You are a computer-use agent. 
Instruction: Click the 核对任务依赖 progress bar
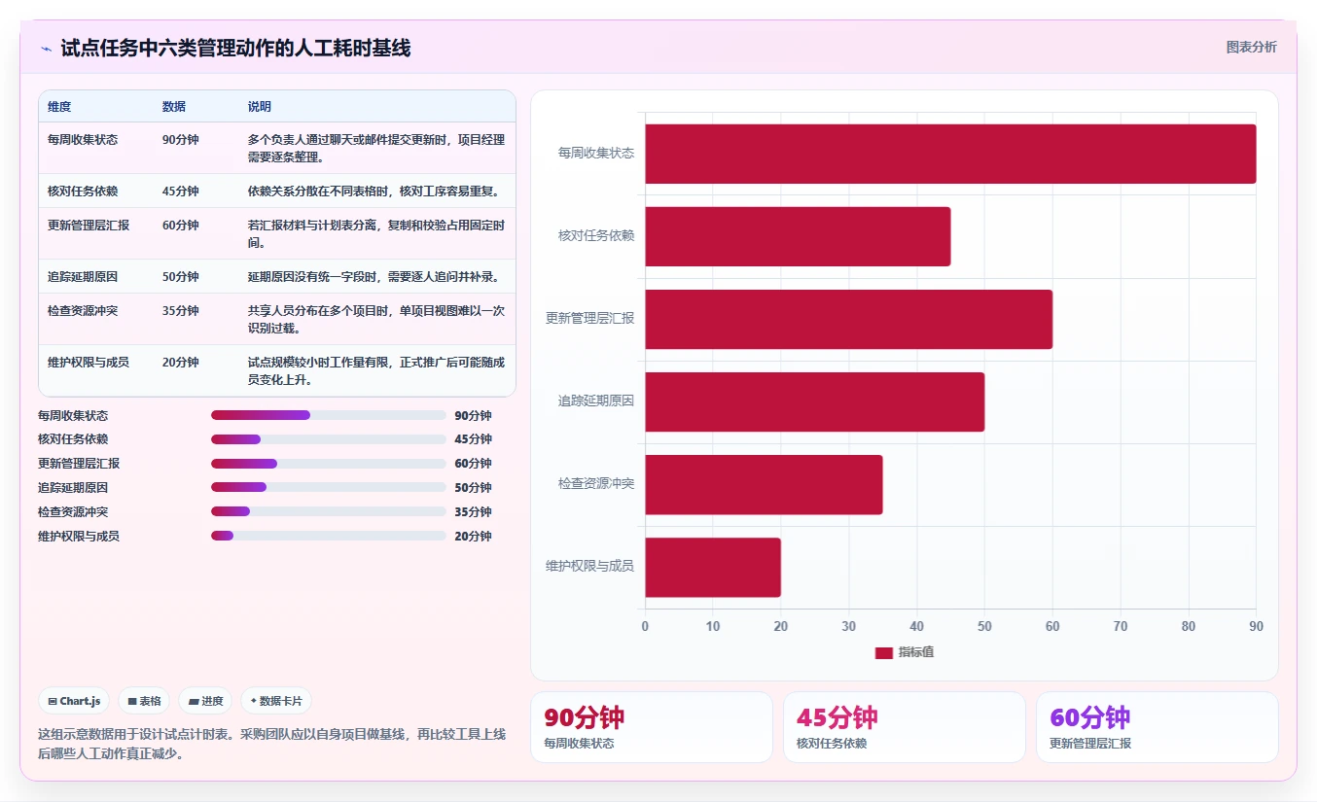[329, 439]
